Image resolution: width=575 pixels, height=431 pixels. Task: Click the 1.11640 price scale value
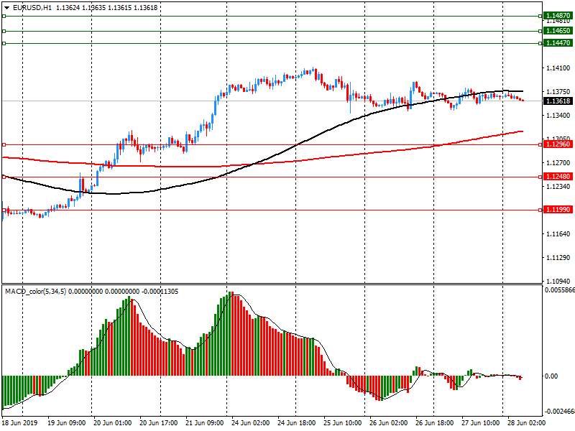558,234
